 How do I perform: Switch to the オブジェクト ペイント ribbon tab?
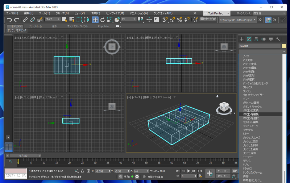(x=78, y=26)
